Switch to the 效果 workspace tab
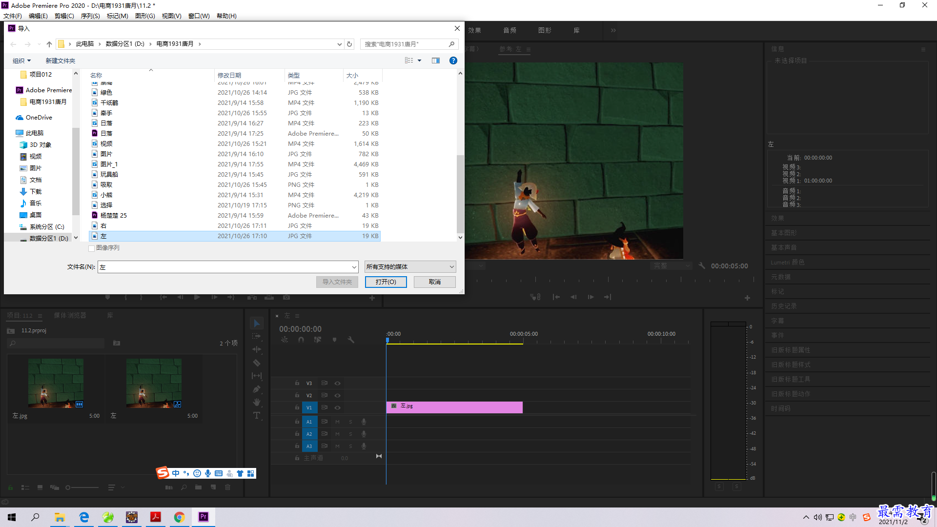Screen dimensions: 937x527 (x=475, y=30)
